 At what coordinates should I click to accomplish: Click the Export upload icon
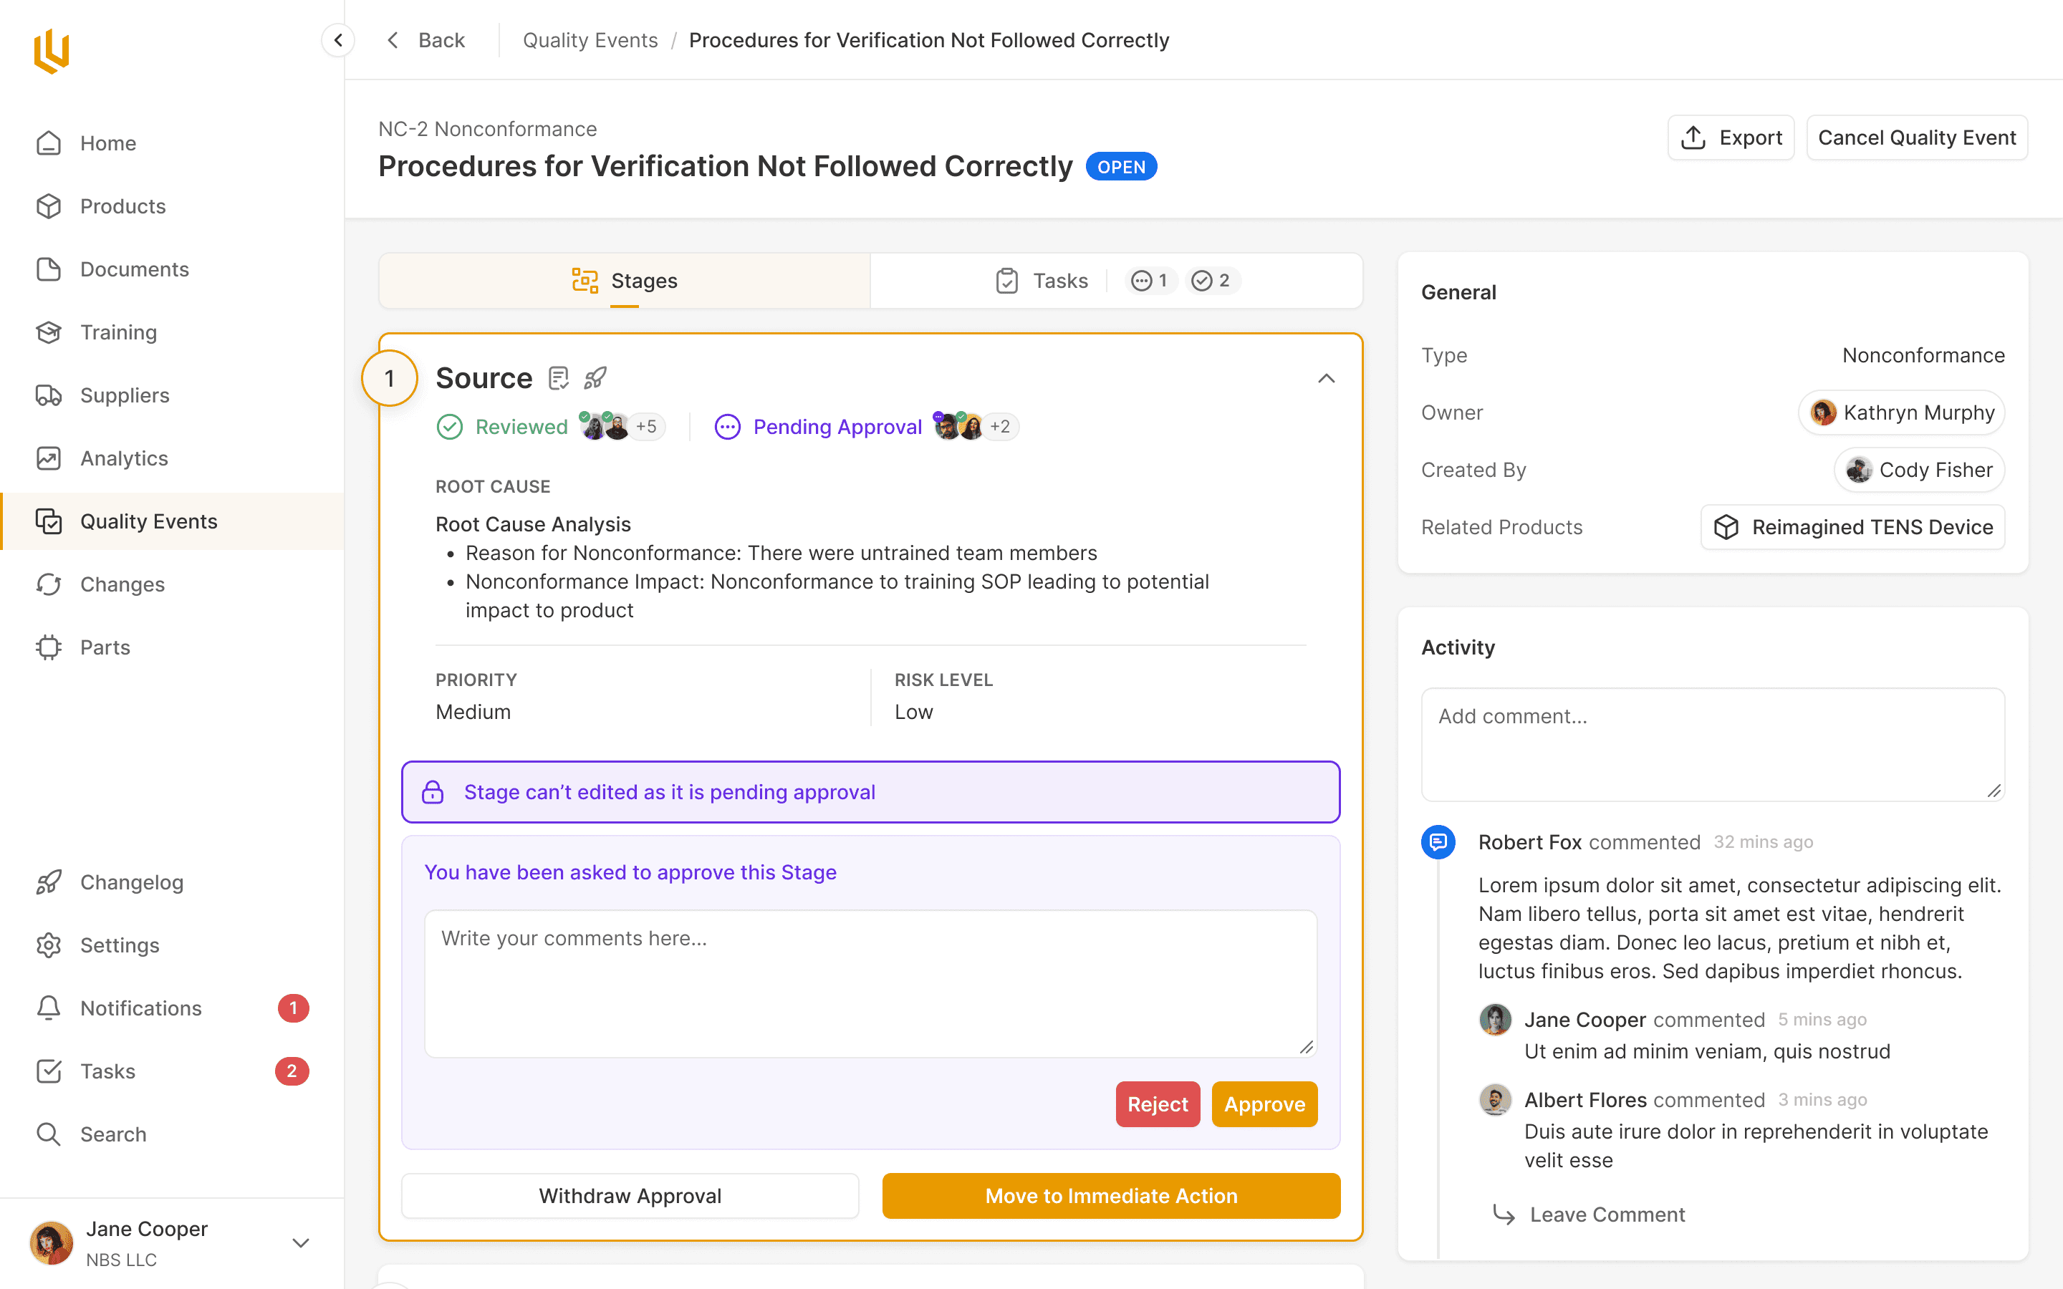coord(1693,137)
